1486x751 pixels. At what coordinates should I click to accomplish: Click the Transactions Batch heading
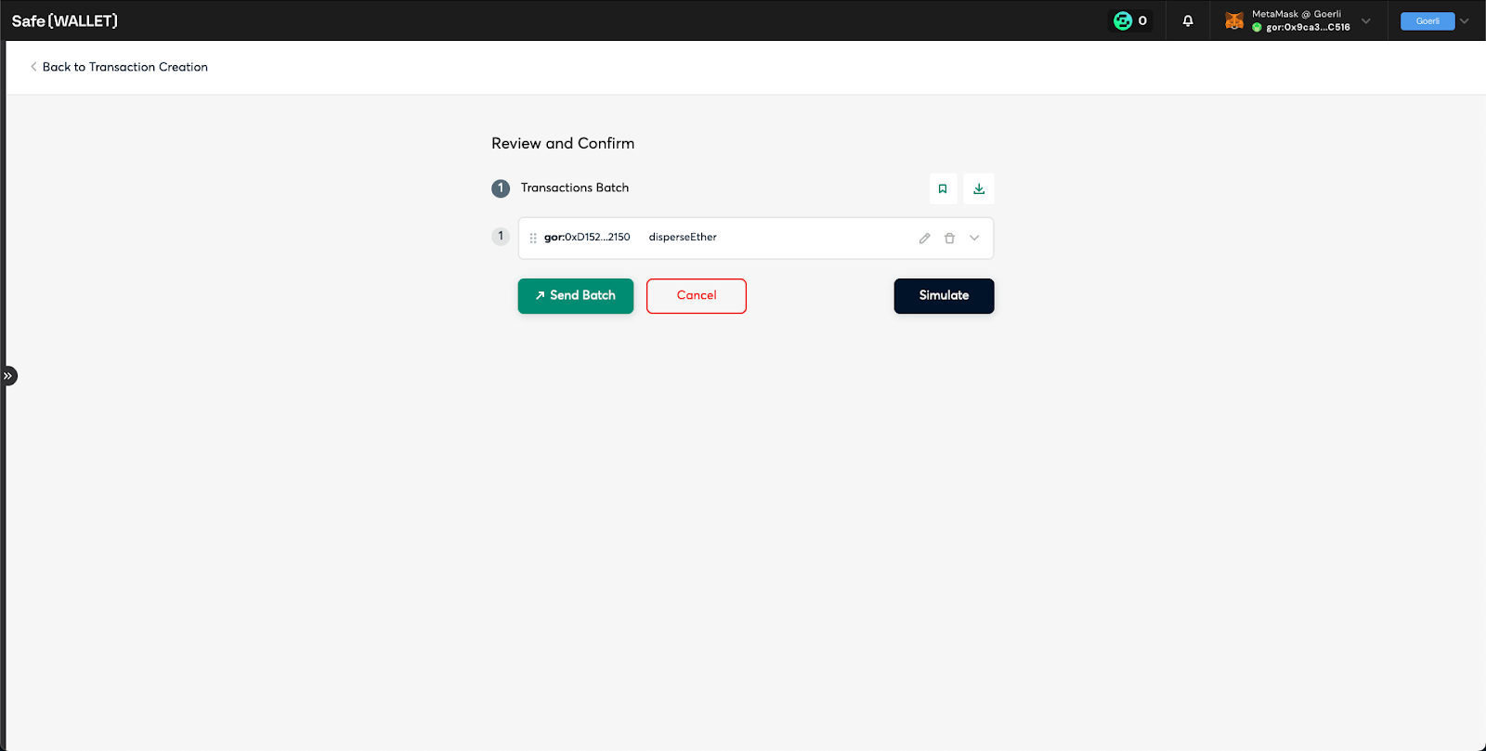[575, 188]
